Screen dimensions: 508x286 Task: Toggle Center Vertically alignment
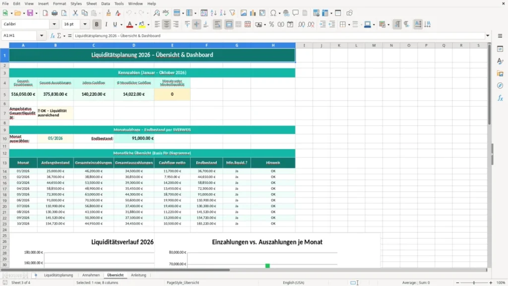coord(196,24)
